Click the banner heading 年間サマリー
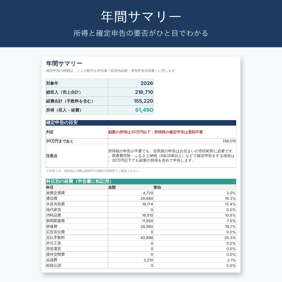Image resolution: width=282 pixels, height=282 pixels. point(141,17)
